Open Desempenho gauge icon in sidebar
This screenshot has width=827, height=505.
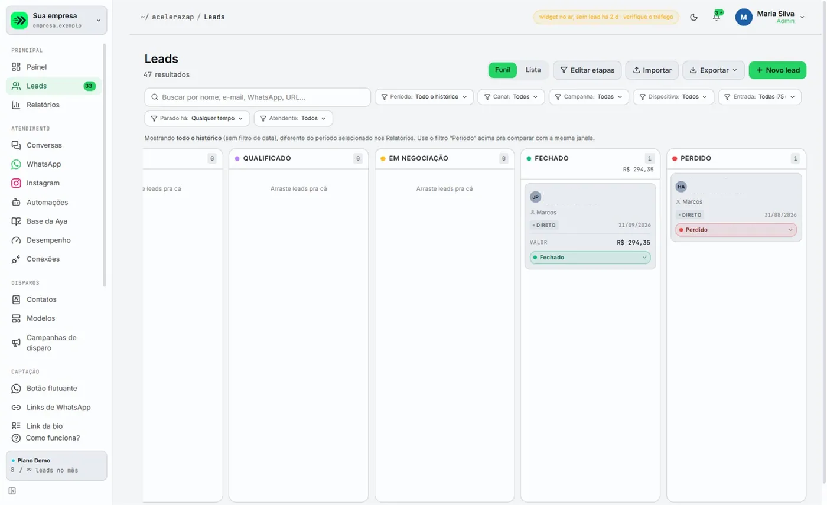16,240
